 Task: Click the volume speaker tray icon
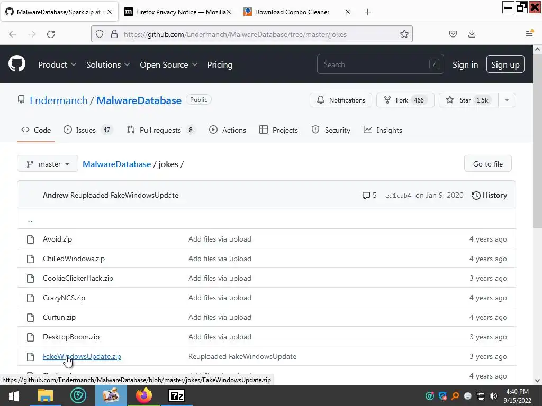[493, 396]
